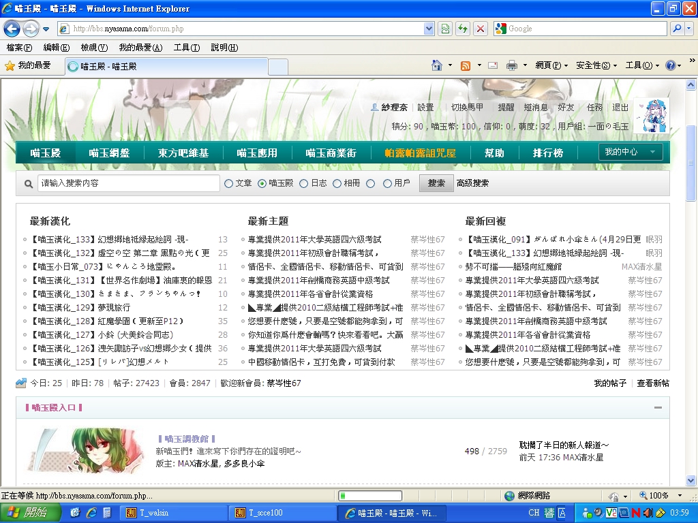
Task: Select the 日志 search option
Action: click(x=304, y=183)
